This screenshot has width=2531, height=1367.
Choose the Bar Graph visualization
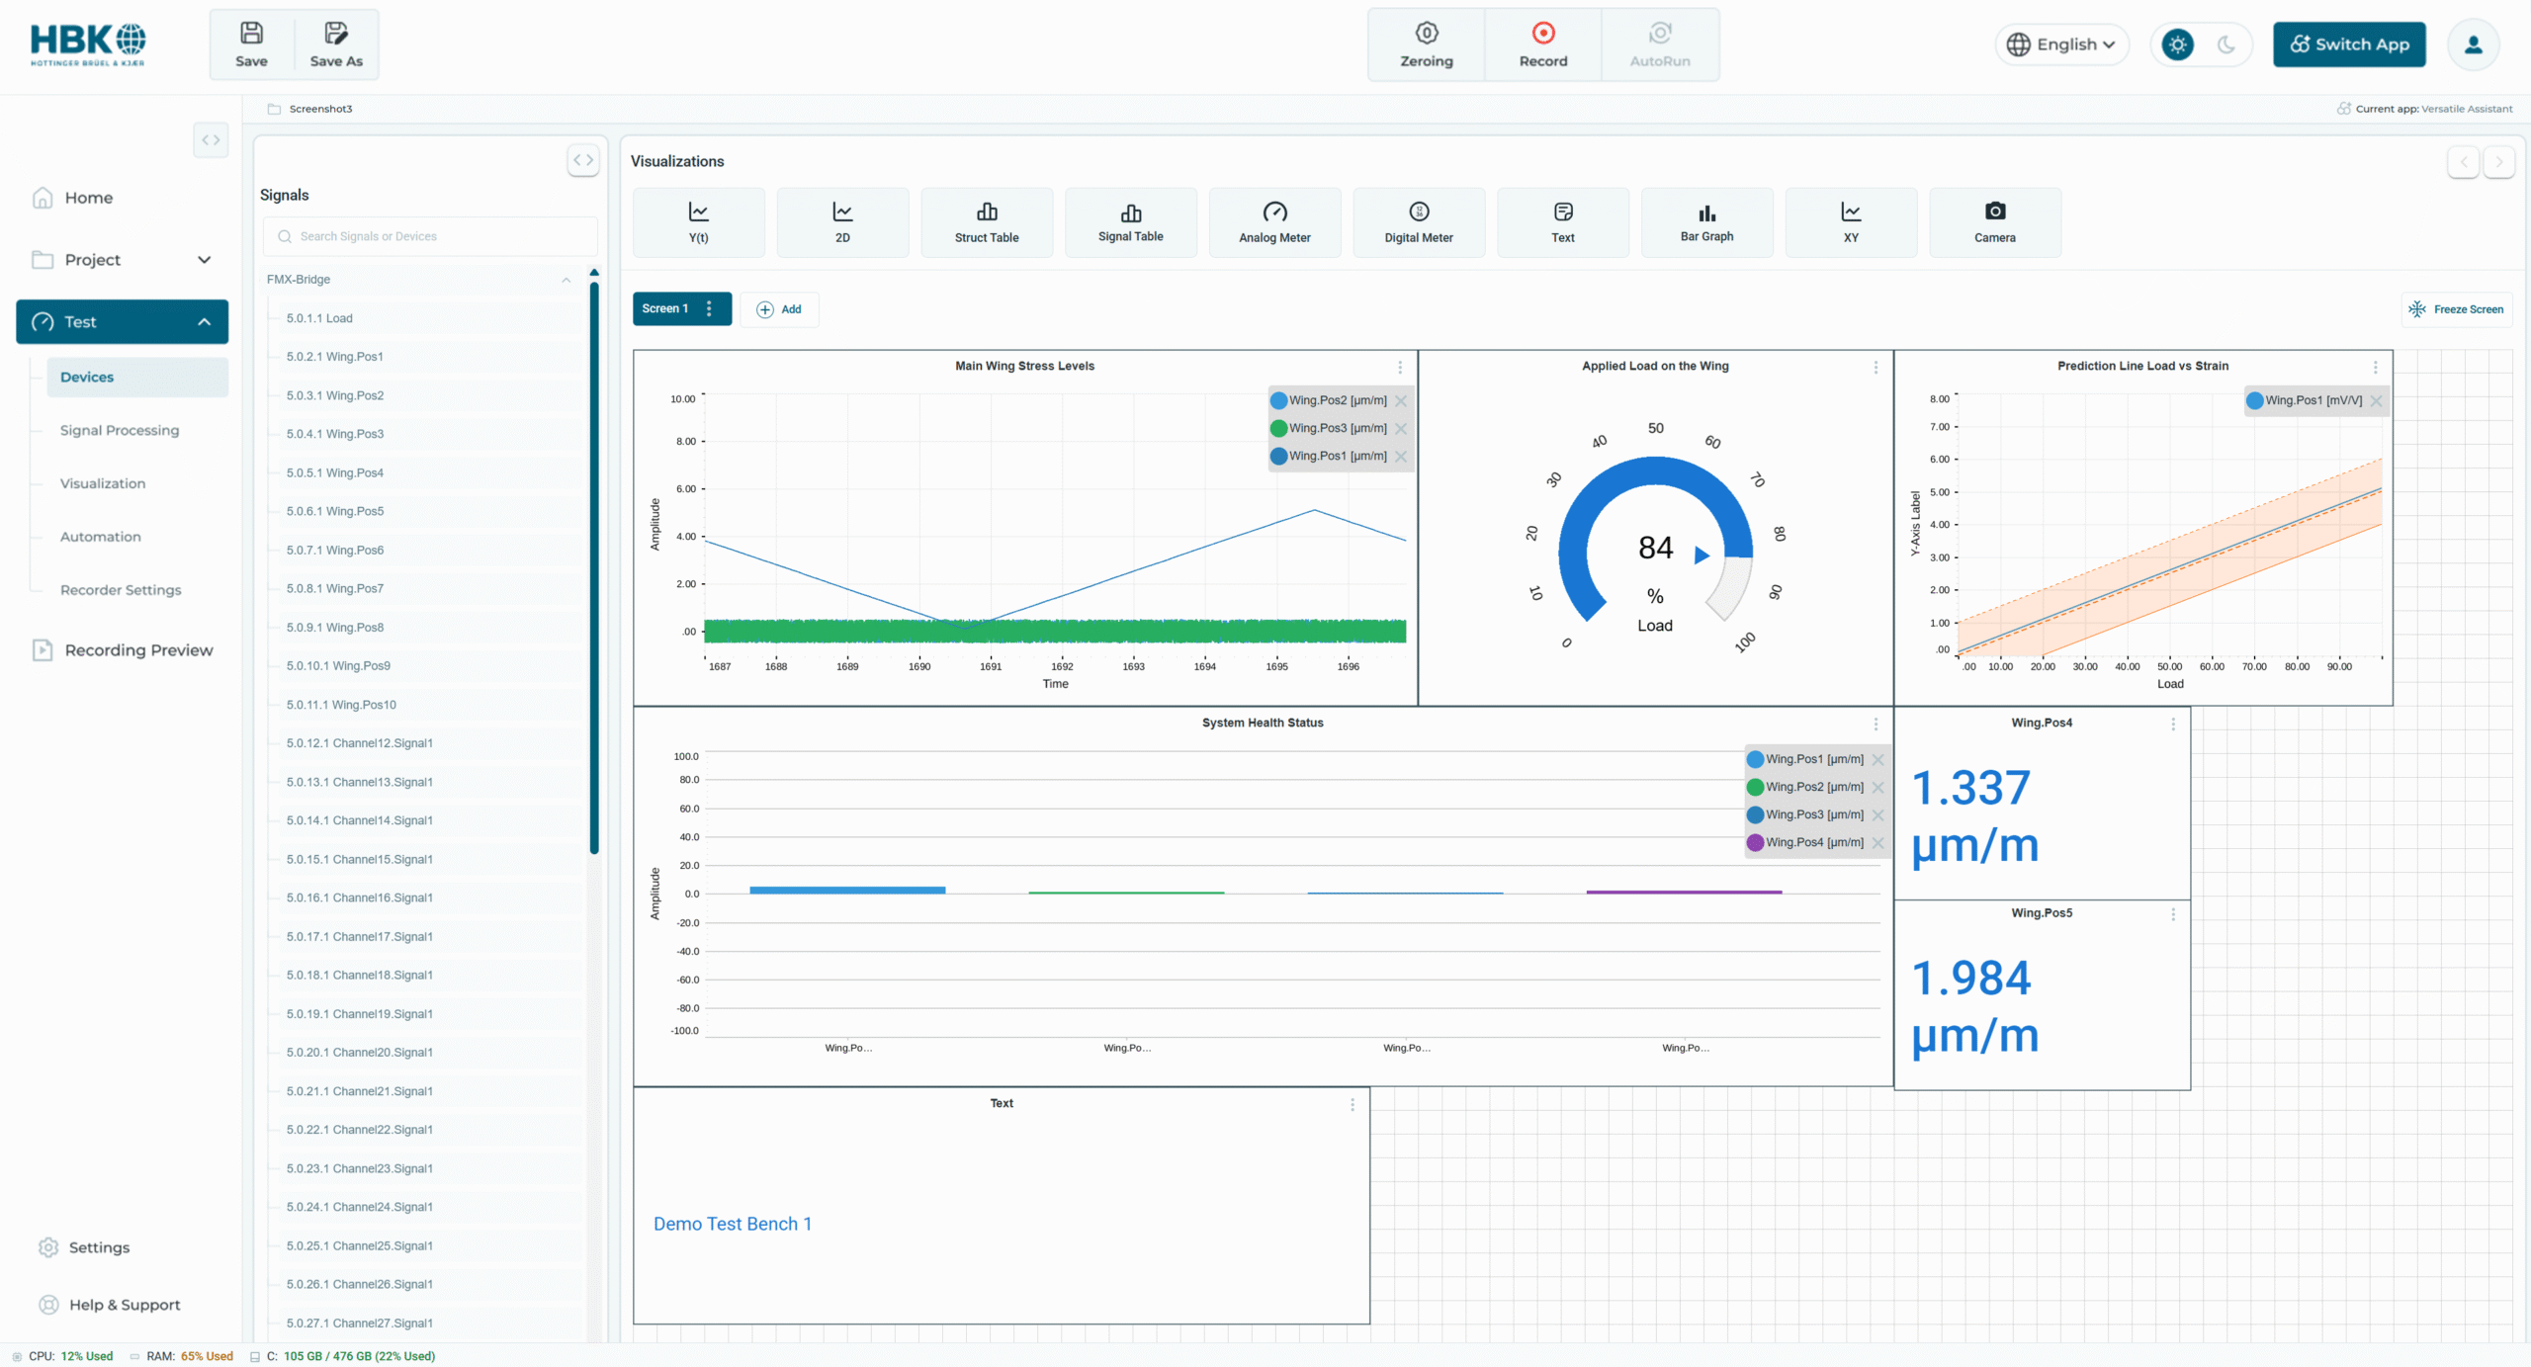point(1706,222)
